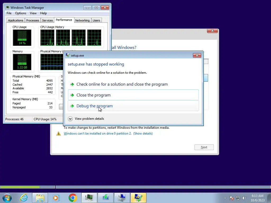Click Kernel Paged value 214
Image resolution: width=271 pixels, height=203 pixels.
50,103
